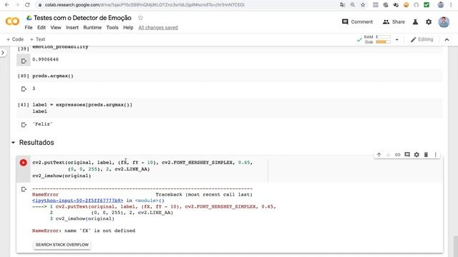The height and width of the screenshot is (257, 458).
Task: Open translate page icon
Action: coord(342,5)
